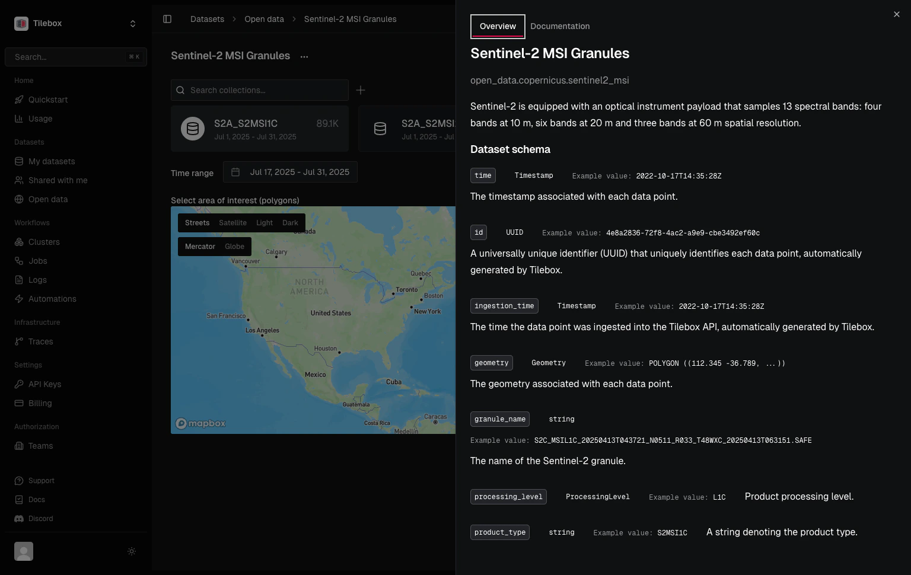Open the Tilebox workspace switcher chevron
The width and height of the screenshot is (911, 575).
tap(133, 24)
